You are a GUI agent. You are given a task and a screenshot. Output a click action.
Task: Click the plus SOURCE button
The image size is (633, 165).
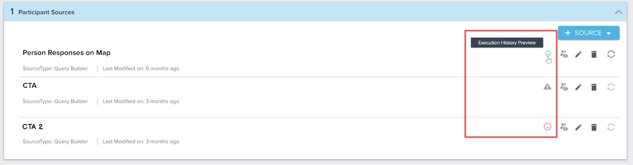589,33
